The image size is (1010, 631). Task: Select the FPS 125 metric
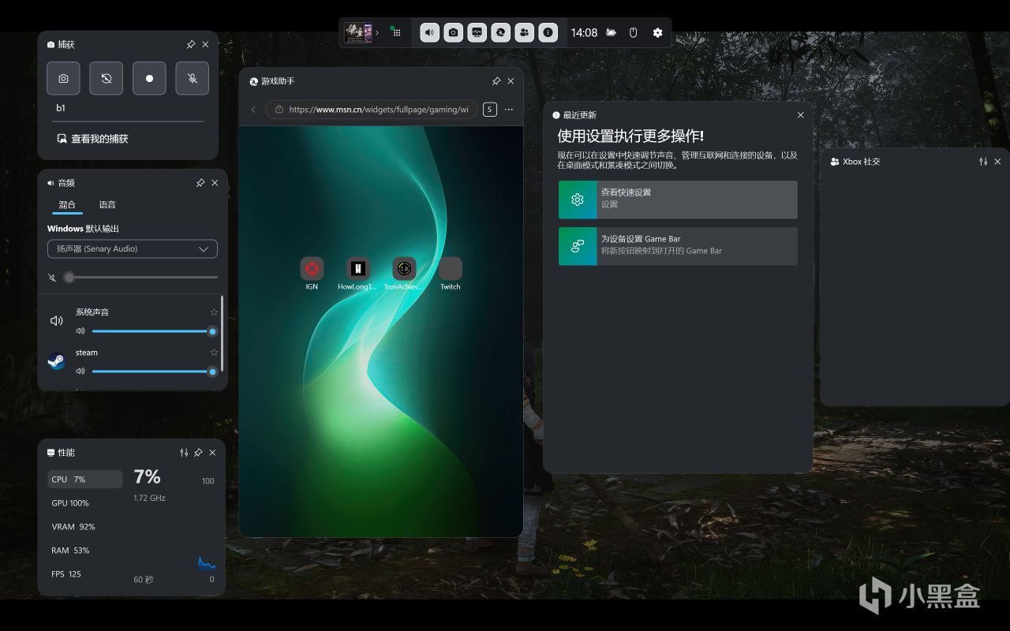(85, 574)
